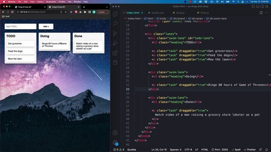Click Quokka in the status bar
Screen dimensions: 271x152
tap(132, 149)
